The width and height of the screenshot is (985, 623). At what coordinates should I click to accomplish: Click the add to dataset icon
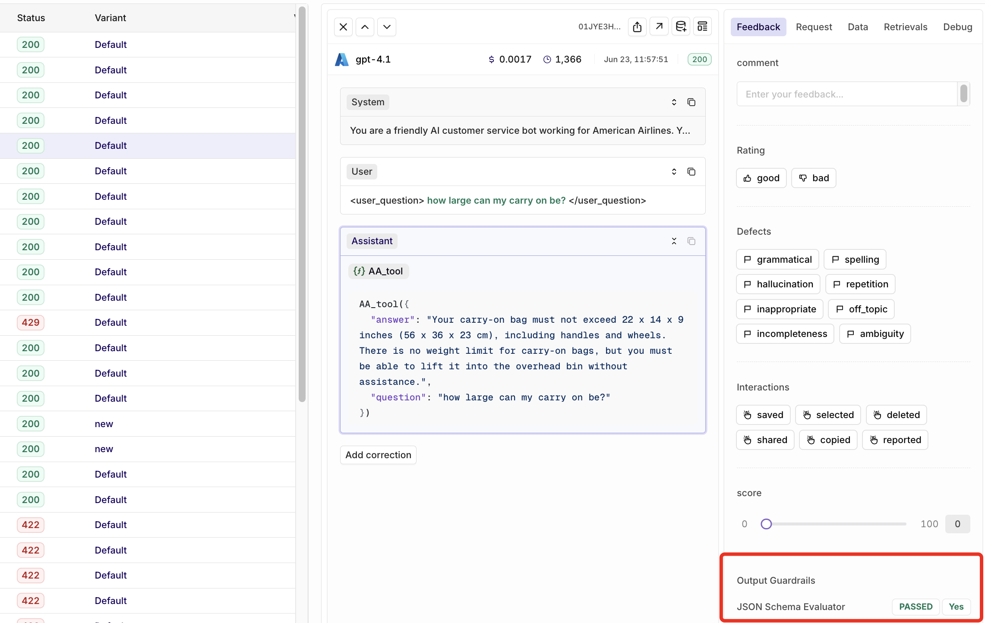681,27
